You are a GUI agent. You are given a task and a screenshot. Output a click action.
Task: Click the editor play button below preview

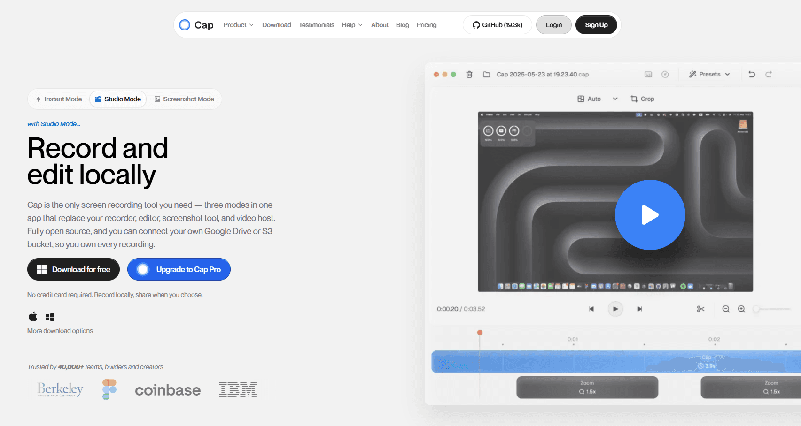(615, 309)
